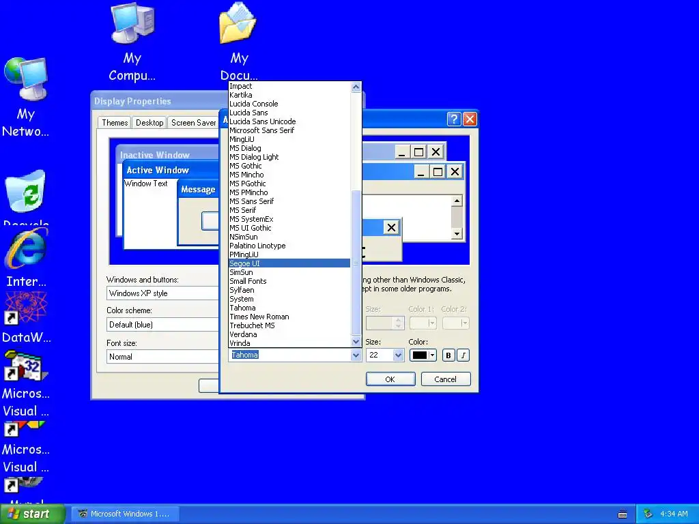The width and height of the screenshot is (699, 524).
Task: Choose Kartika from the font list
Action: (289, 95)
